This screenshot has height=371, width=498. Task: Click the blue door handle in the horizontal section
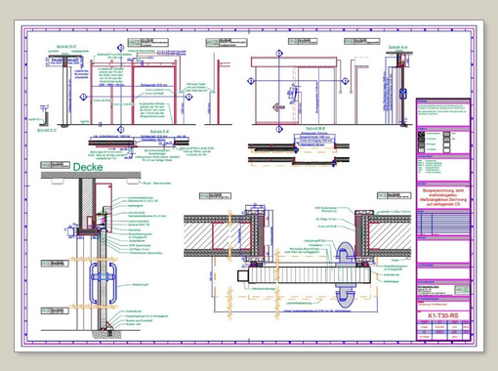pos(346,275)
